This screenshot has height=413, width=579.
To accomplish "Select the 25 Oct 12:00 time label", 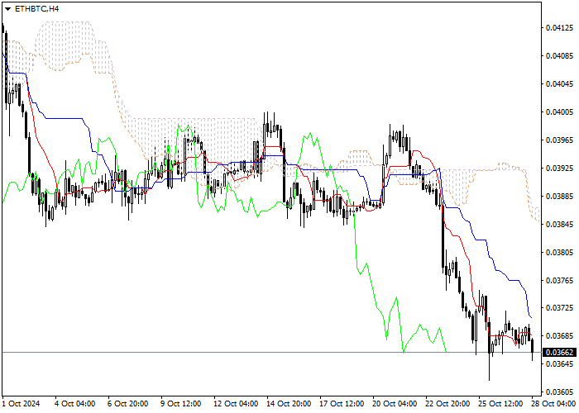I will click(500, 404).
